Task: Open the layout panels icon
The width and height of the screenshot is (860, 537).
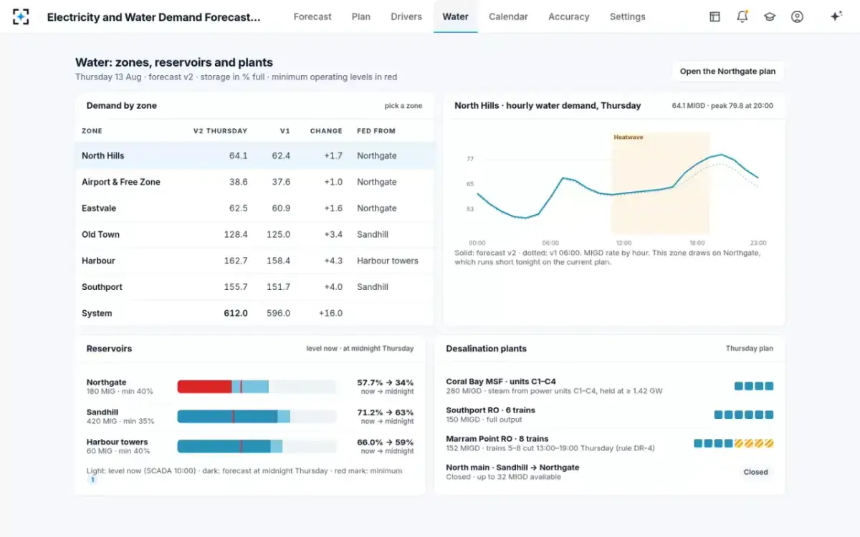Action: (x=715, y=16)
